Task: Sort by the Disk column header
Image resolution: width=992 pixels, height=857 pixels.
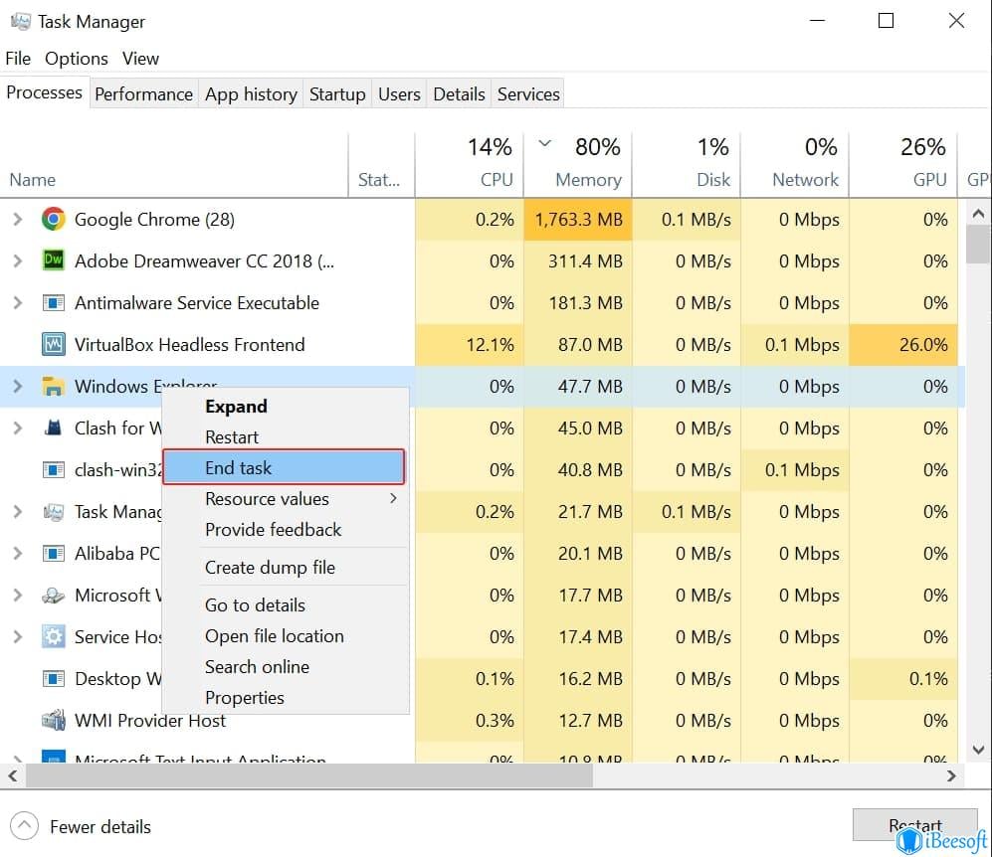Action: click(687, 164)
